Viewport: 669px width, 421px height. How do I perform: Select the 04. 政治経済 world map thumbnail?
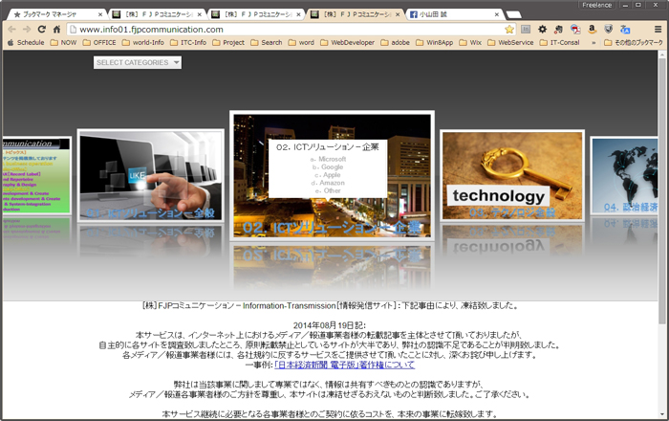tap(625, 175)
